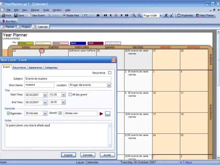Open the View menu
The width and height of the screenshot is (220, 165).
(25, 10)
